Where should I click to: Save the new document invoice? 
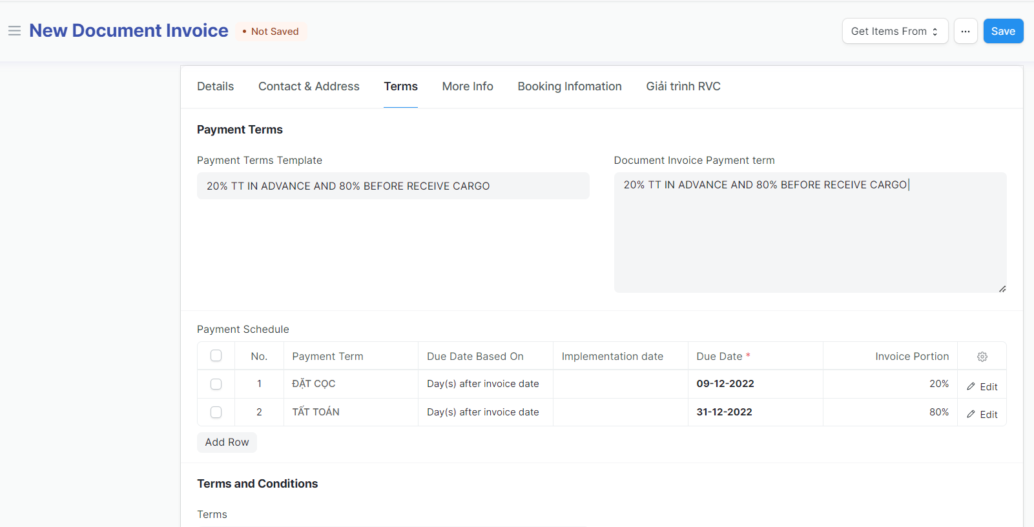[x=1002, y=31]
